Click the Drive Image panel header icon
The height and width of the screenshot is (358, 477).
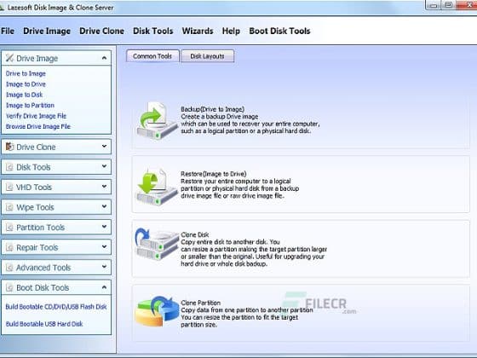[9, 58]
